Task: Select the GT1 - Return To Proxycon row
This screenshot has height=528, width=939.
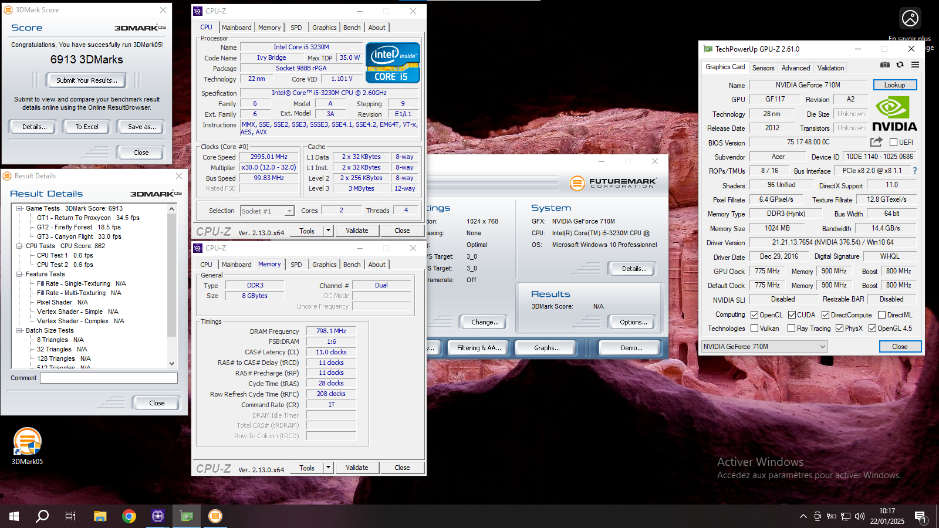Action: [88, 218]
